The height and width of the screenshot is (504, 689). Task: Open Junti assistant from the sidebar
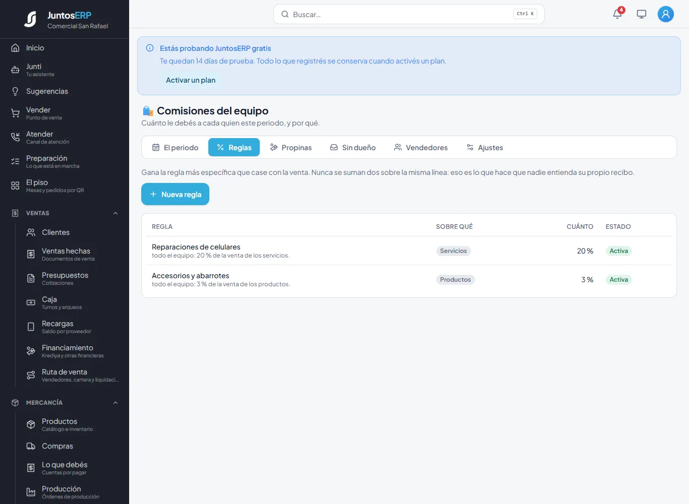coord(65,70)
